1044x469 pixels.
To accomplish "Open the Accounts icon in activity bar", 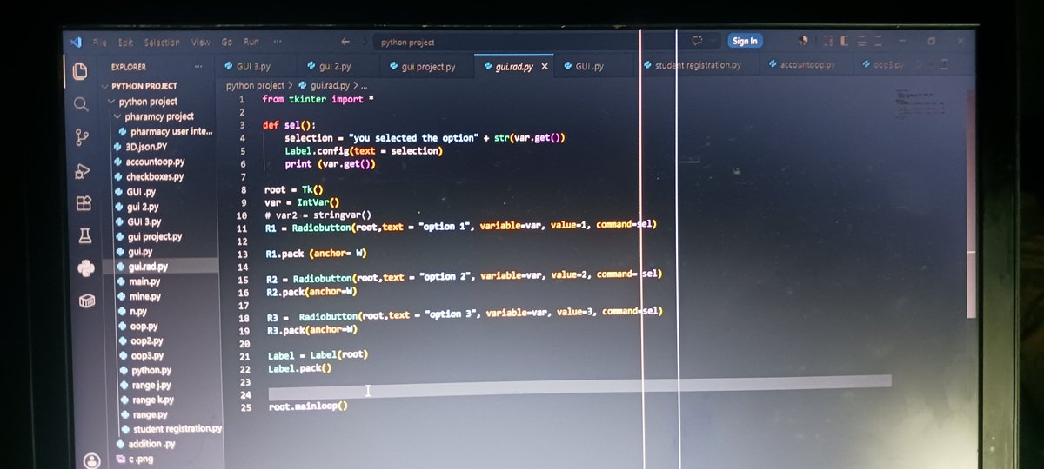I will pyautogui.click(x=90, y=460).
